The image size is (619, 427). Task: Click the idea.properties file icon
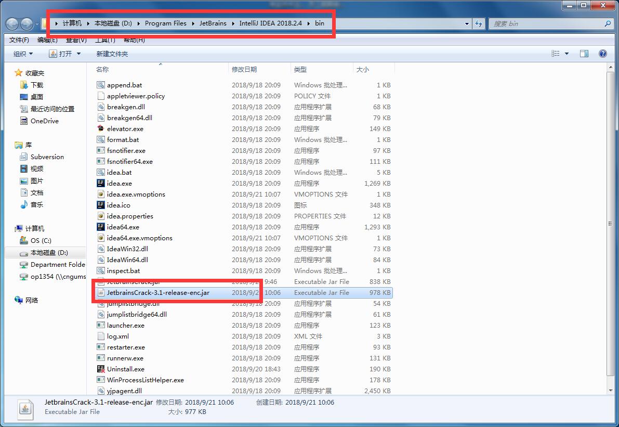101,216
